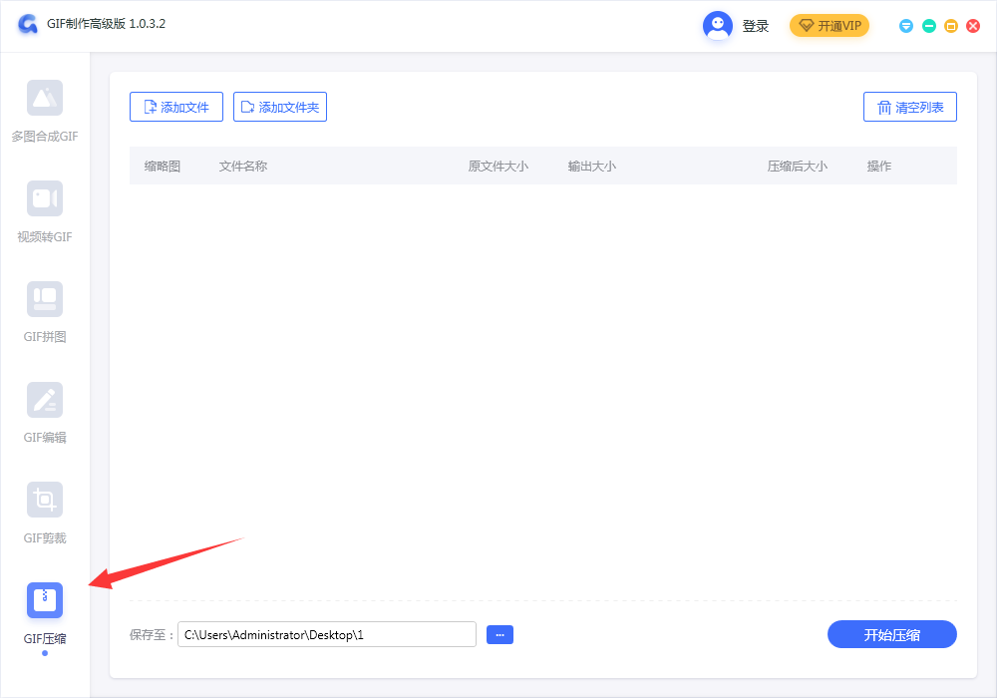Screen dimensions: 997x698
Task: Click the 文件名称 column header
Action: point(243,167)
